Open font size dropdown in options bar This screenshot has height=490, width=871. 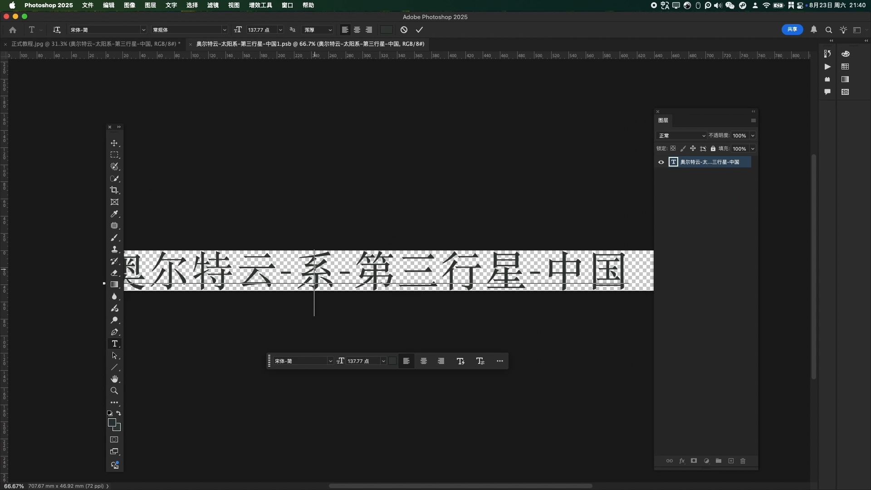[x=280, y=30]
